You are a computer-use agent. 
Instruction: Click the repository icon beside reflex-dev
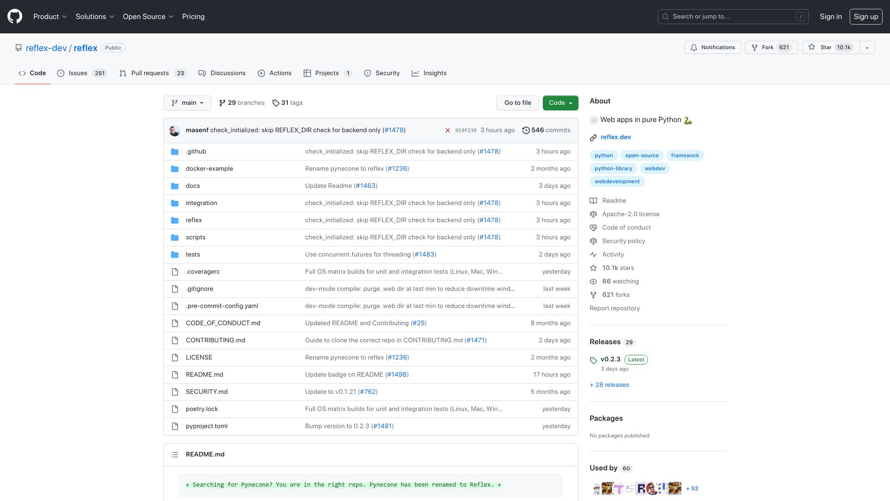coord(19,48)
